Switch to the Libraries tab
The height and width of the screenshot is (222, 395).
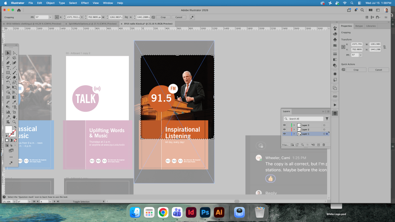(x=371, y=26)
